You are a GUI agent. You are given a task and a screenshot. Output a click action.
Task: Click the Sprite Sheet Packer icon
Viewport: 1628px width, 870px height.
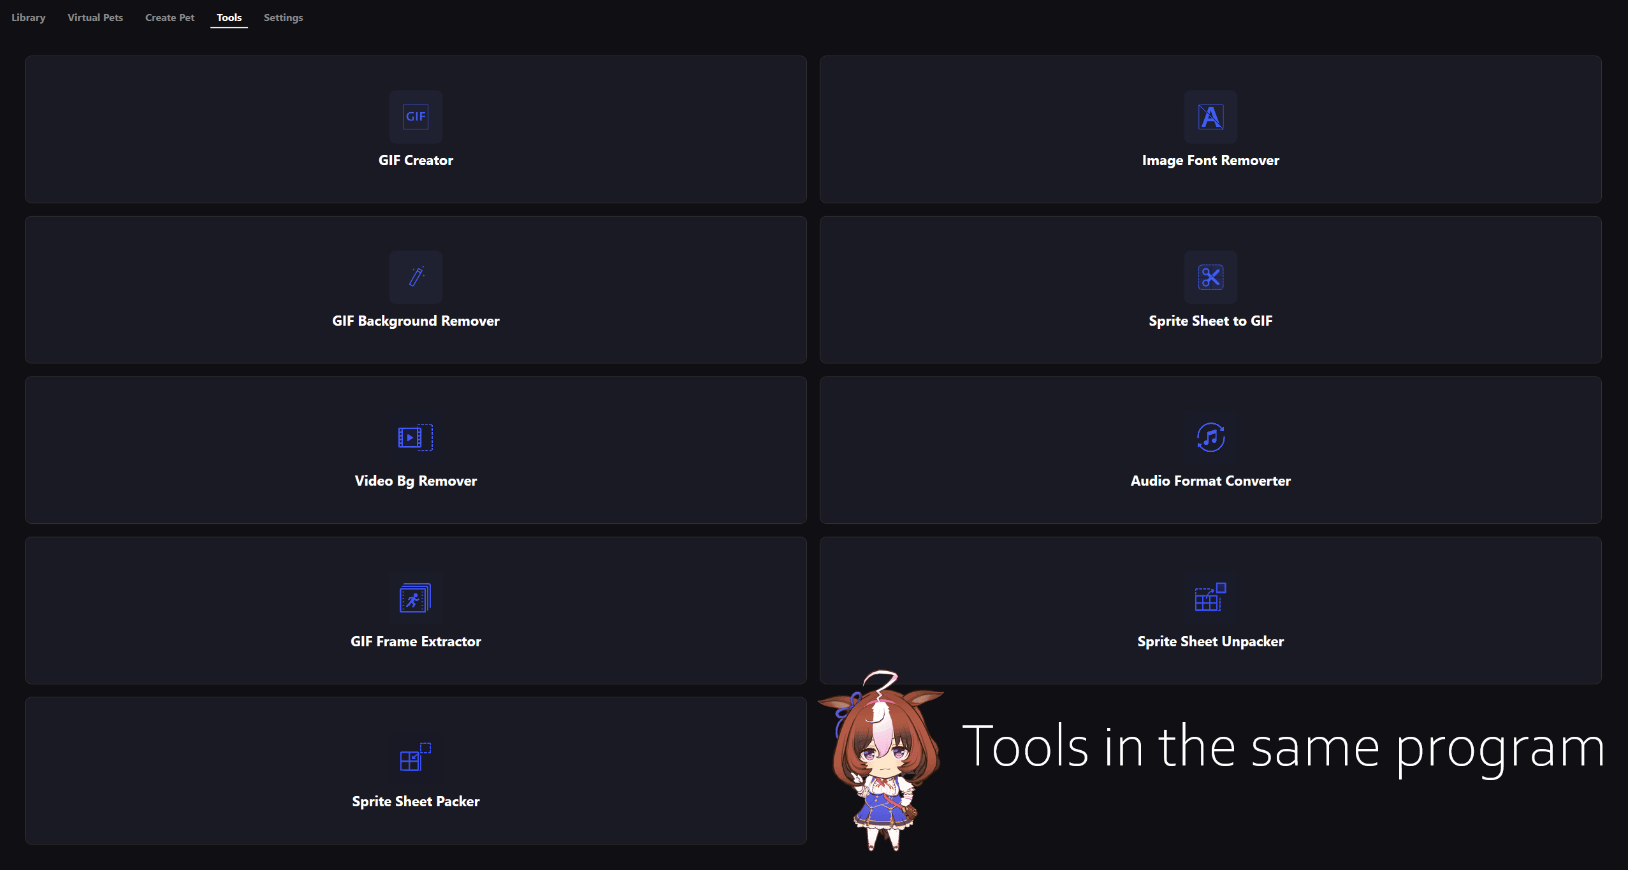click(x=416, y=758)
